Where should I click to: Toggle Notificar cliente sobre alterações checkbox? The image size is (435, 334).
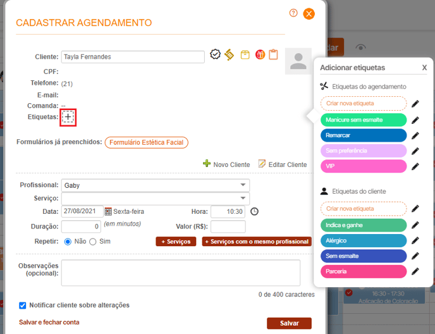pos(23,305)
